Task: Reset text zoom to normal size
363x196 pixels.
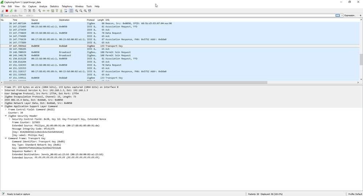Action: pos(85,11)
